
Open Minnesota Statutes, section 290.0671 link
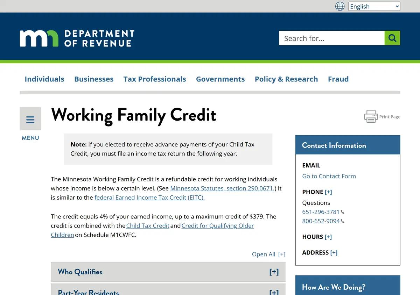tap(222, 188)
